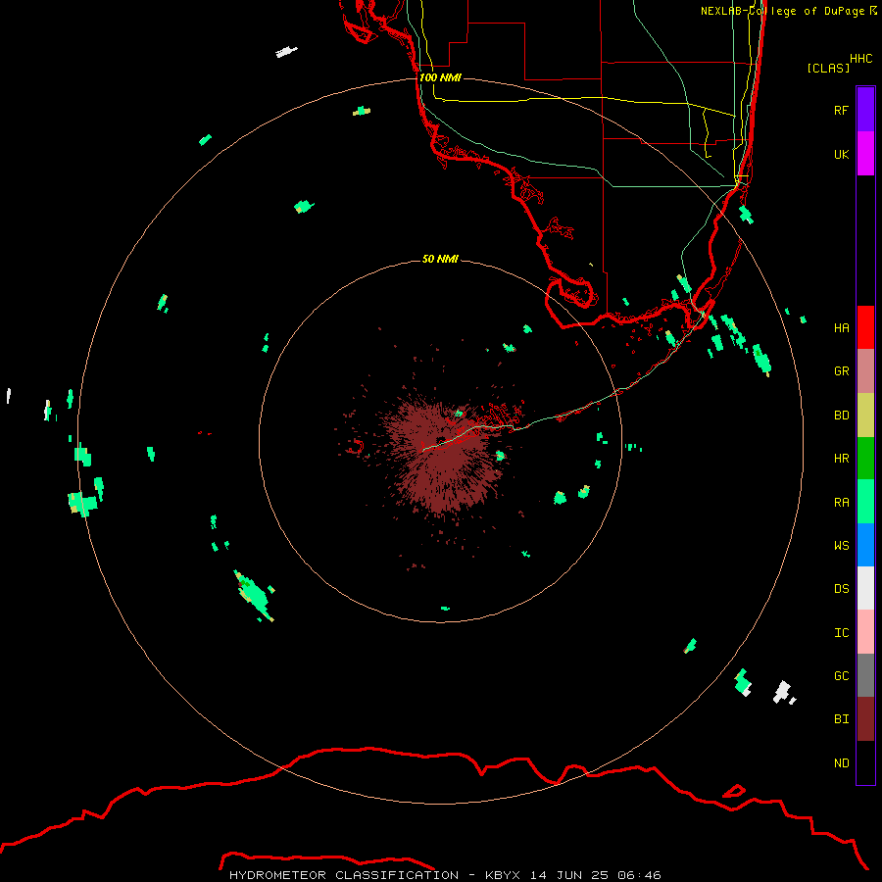
Task: Click the ND black legend swatch
Action: [865, 762]
